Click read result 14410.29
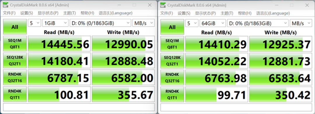 [217, 44]
